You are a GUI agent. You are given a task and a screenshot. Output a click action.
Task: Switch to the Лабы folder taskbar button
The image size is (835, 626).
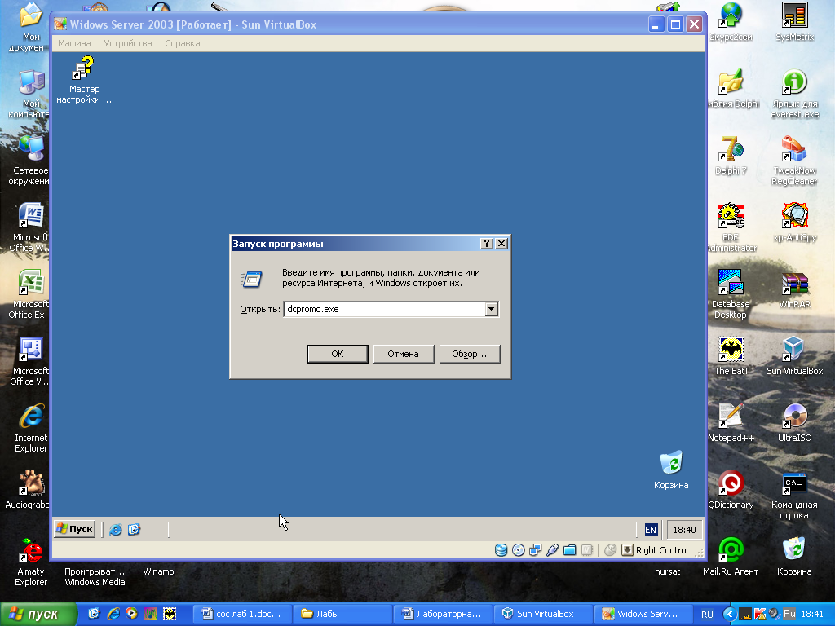(x=342, y=614)
